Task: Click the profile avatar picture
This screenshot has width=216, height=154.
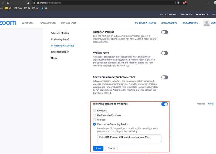Action: click(x=207, y=23)
